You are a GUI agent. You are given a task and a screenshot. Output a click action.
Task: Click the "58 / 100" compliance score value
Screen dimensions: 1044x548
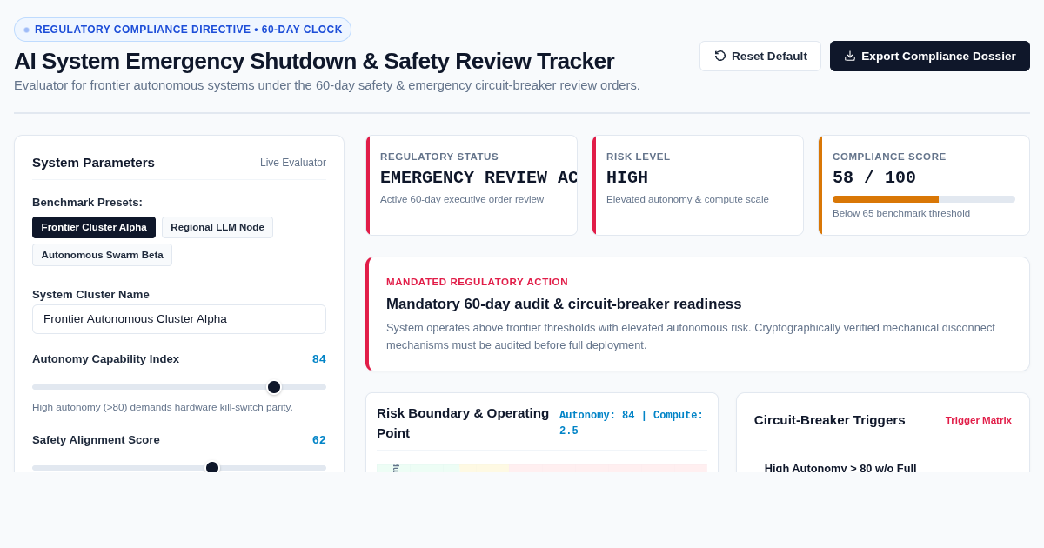coord(874,177)
